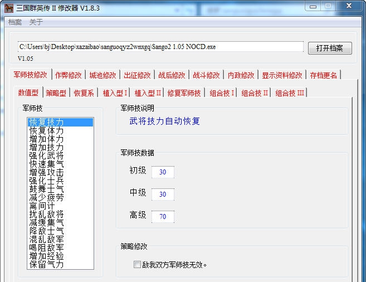Select 快速集气 in the skill list
Image resolution: width=366 pixels, height=282 pixels.
point(60,164)
